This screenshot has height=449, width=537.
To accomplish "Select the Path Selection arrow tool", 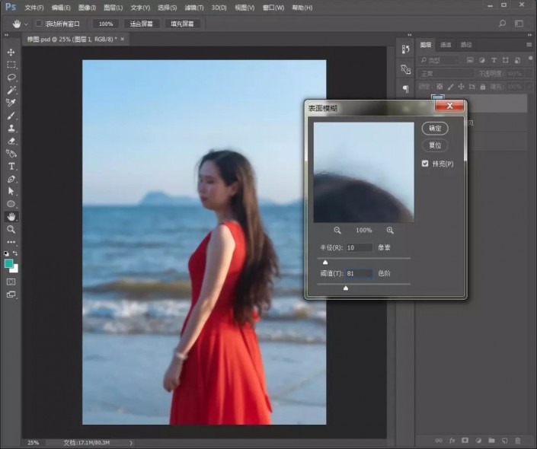I will coord(11,191).
